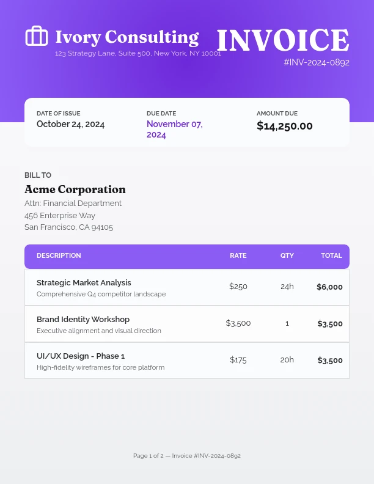Click the $6,000 total amount
Viewport: 374px width, 484px height.
point(329,287)
